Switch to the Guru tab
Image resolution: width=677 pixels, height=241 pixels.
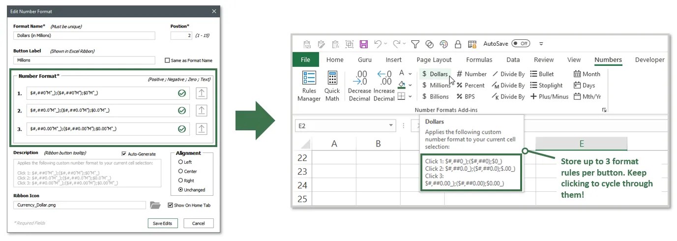coord(365,60)
